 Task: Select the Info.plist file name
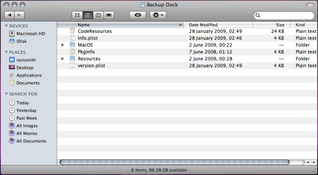pyautogui.click(x=88, y=38)
